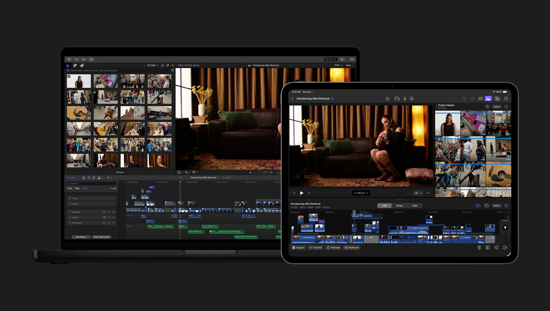This screenshot has height=311, width=550.
Task: Tap the Select button in Project Media
Action: pyautogui.click(x=497, y=106)
